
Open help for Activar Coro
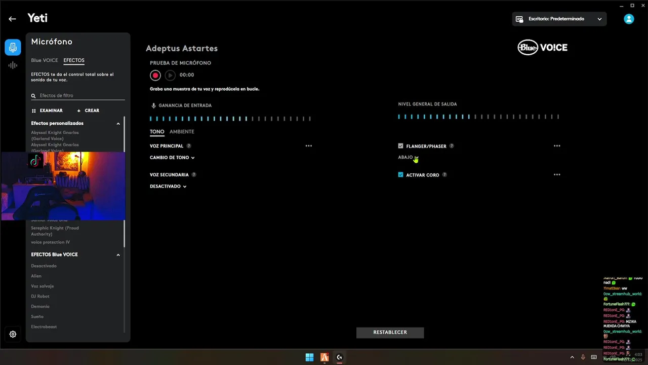[444, 174]
